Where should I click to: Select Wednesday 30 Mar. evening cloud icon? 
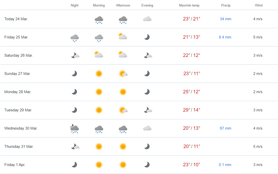tap(147, 128)
